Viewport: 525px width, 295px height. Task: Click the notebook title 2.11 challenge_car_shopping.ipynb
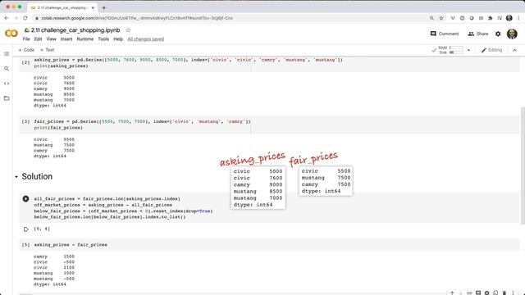75,30
